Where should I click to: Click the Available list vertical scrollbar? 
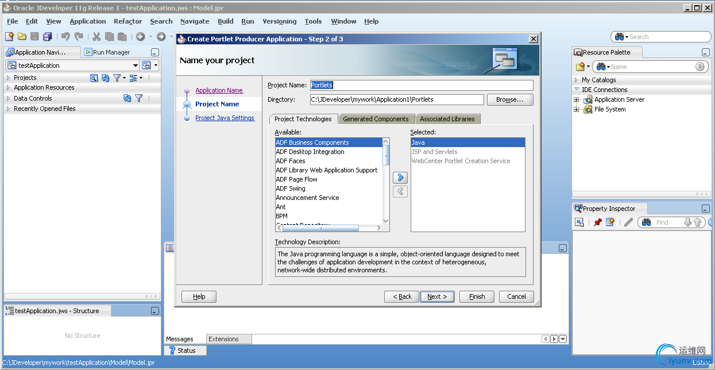click(x=386, y=181)
